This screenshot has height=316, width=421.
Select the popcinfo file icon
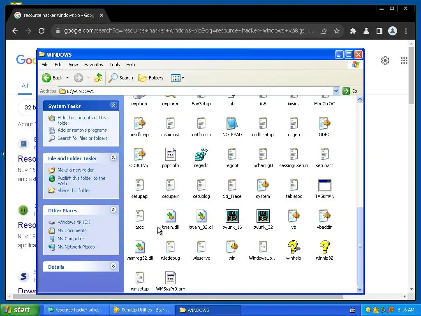[170, 155]
